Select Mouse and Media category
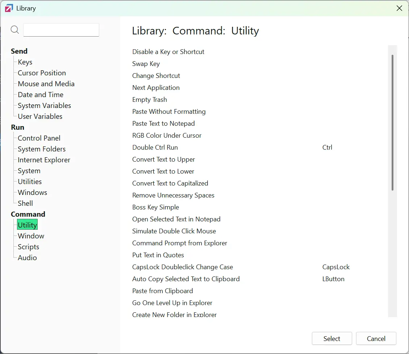 click(46, 84)
